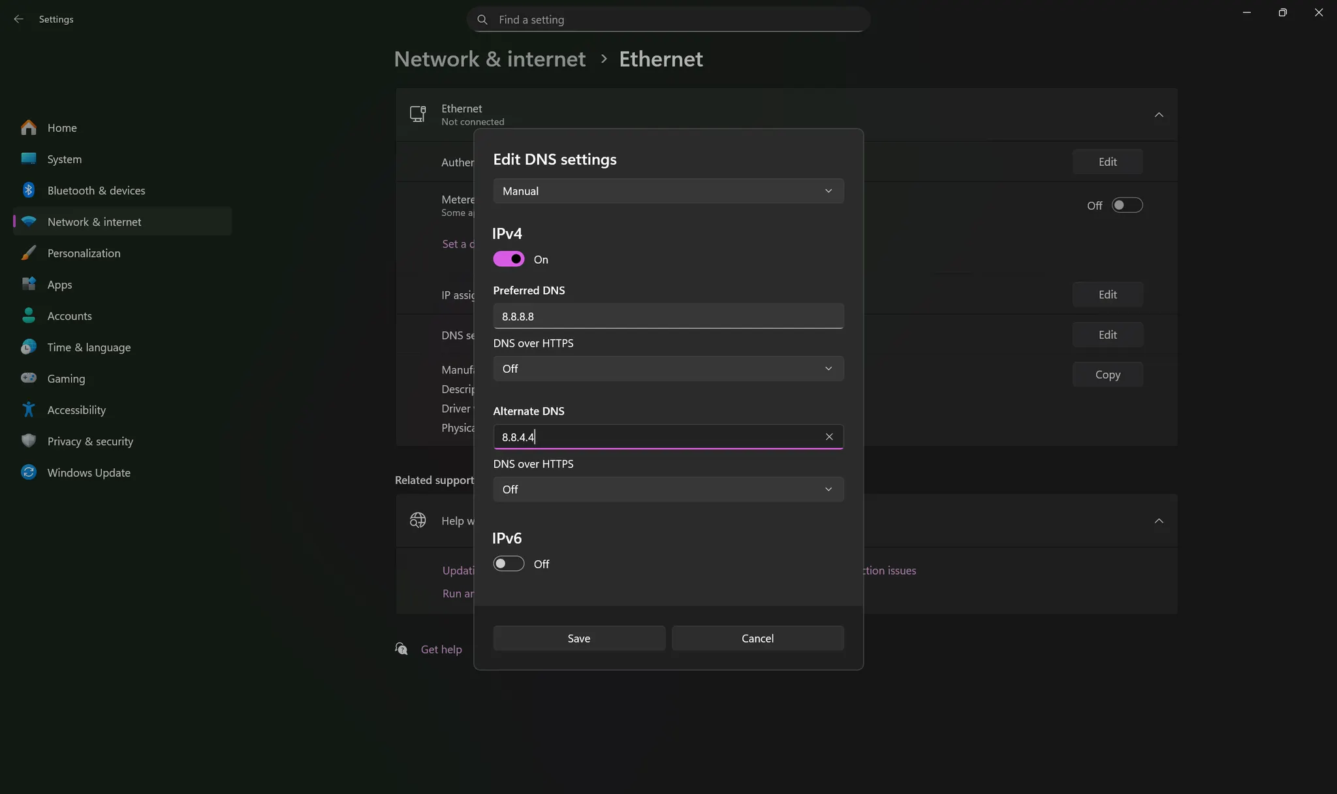
Task: Cancel the DNS settings dialog
Action: tap(757, 638)
